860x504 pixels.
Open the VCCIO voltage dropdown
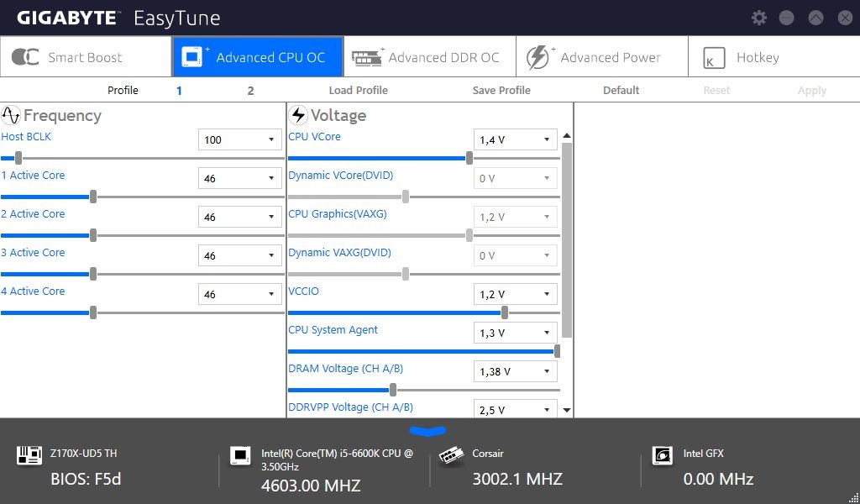(515, 295)
